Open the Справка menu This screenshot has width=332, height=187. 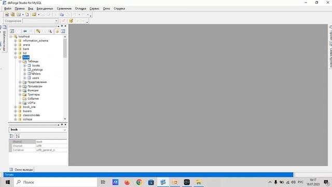click(x=119, y=8)
